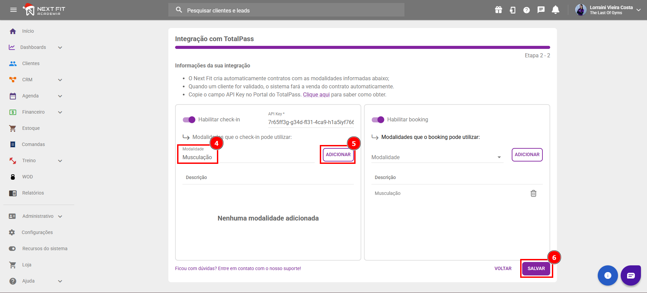647x293 pixels.
Task: Click the WOD kettlebell icon
Action: [13, 177]
